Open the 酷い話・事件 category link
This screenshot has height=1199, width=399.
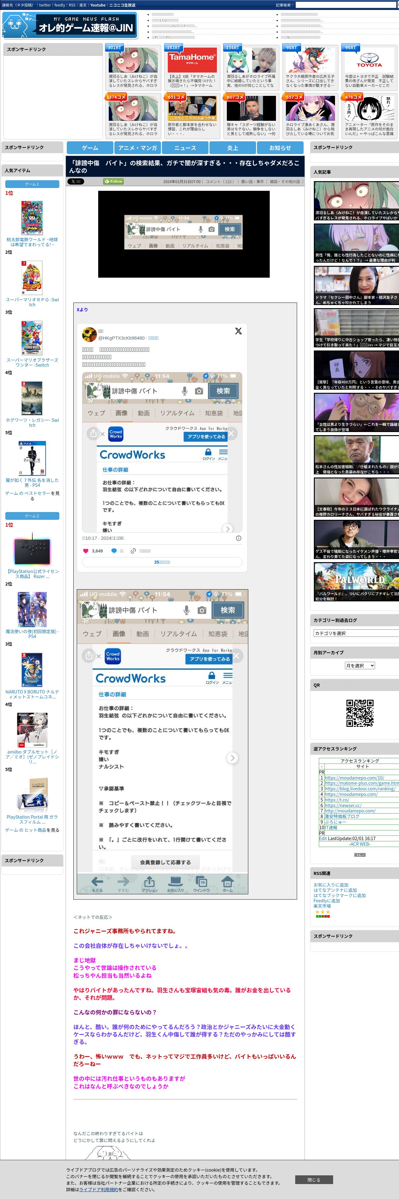pos(252,181)
